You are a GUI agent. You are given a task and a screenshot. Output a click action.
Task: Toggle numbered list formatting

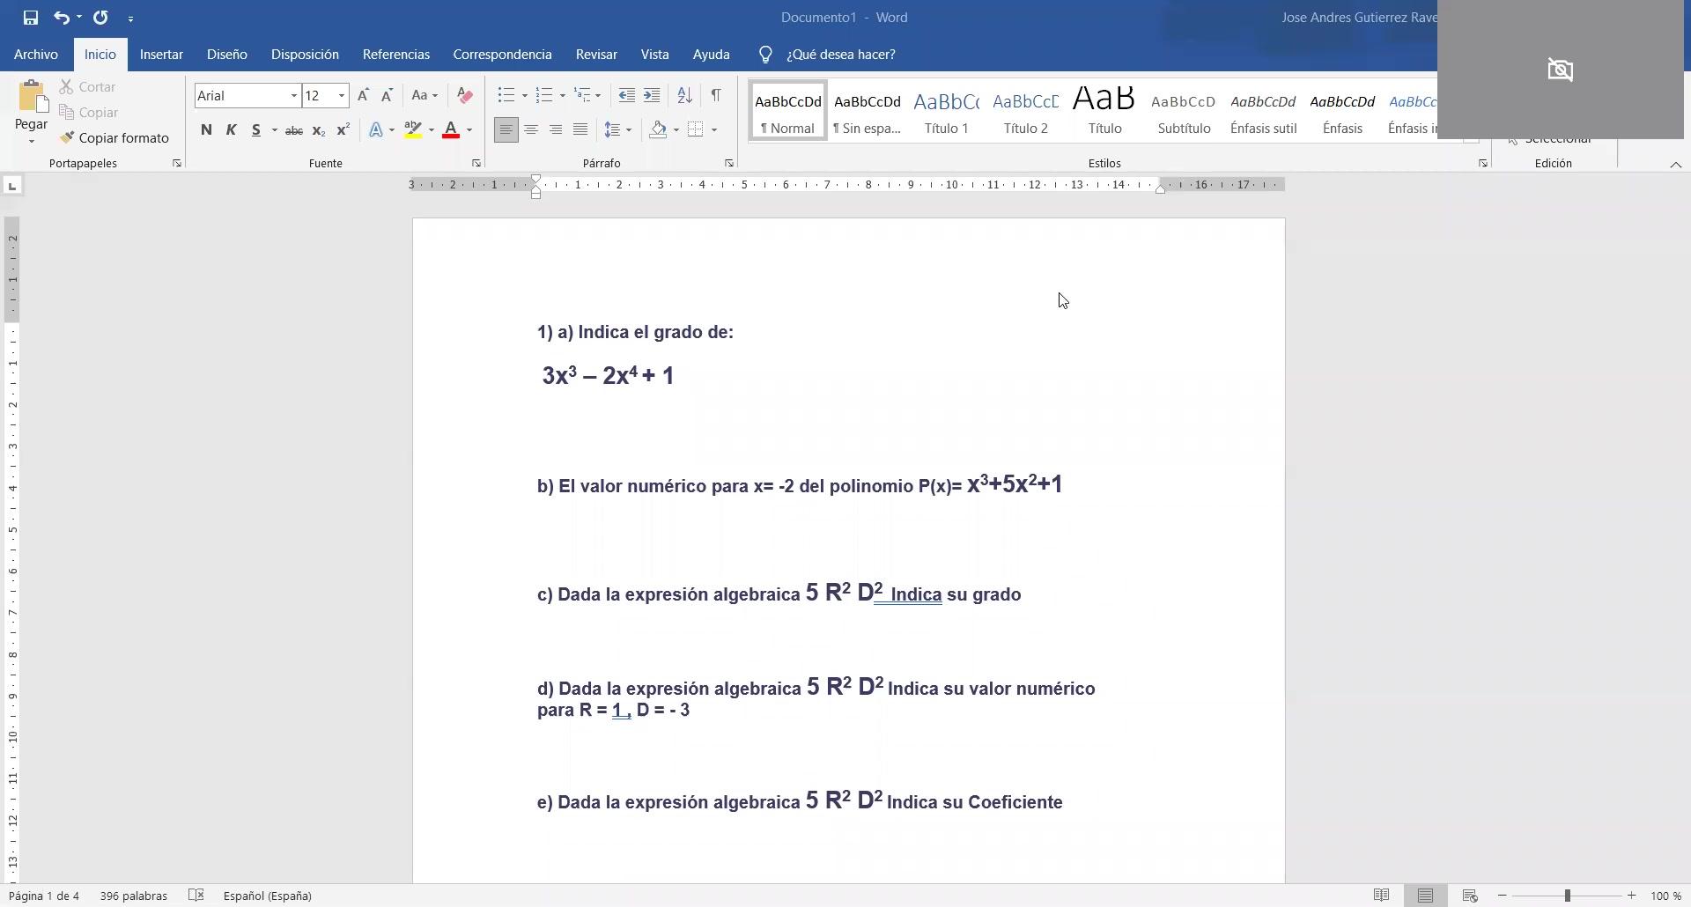point(543,95)
